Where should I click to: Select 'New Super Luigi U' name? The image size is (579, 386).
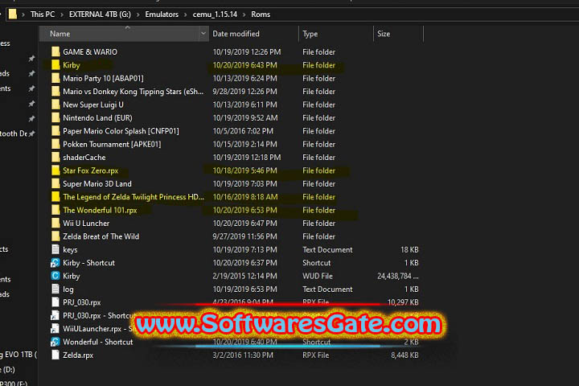tap(93, 105)
